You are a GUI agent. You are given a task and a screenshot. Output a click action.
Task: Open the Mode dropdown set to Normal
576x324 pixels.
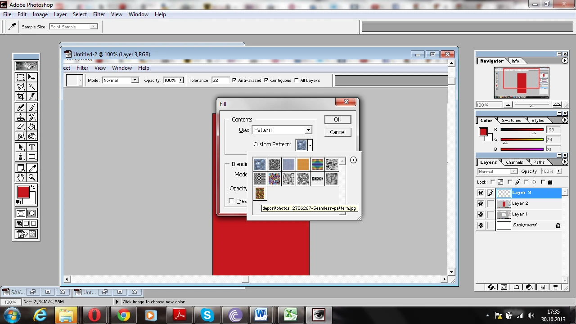point(134,80)
